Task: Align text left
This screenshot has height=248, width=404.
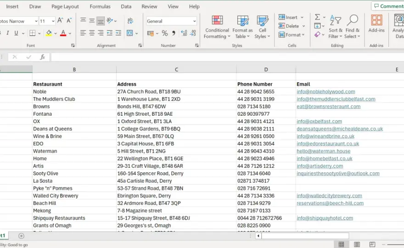Action: (83, 33)
